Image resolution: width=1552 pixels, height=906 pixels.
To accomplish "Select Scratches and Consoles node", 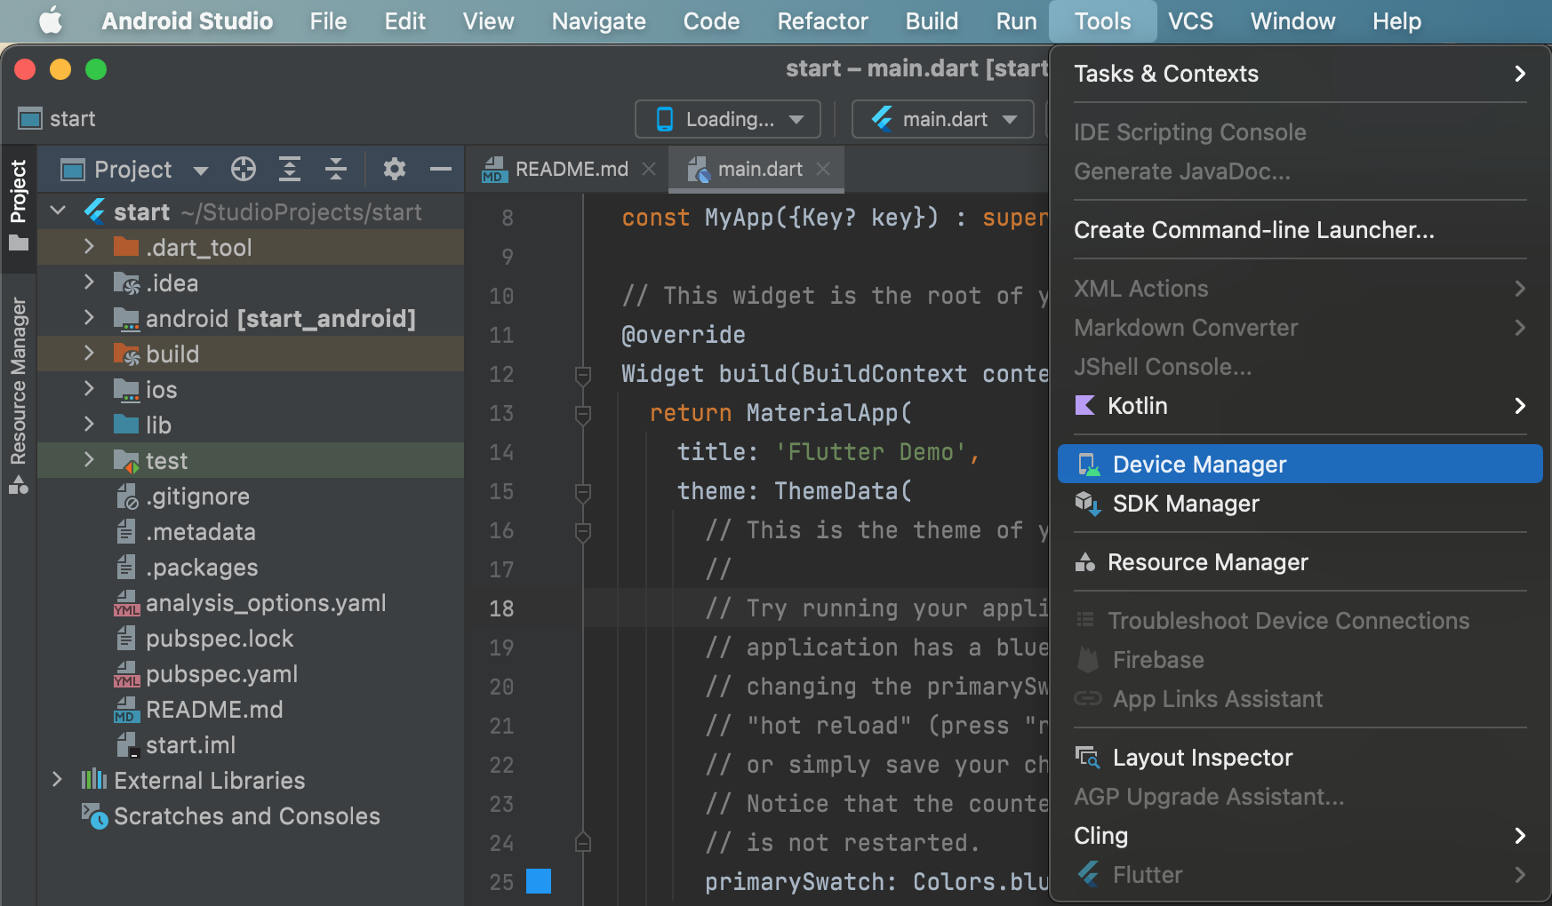I will click(246, 816).
